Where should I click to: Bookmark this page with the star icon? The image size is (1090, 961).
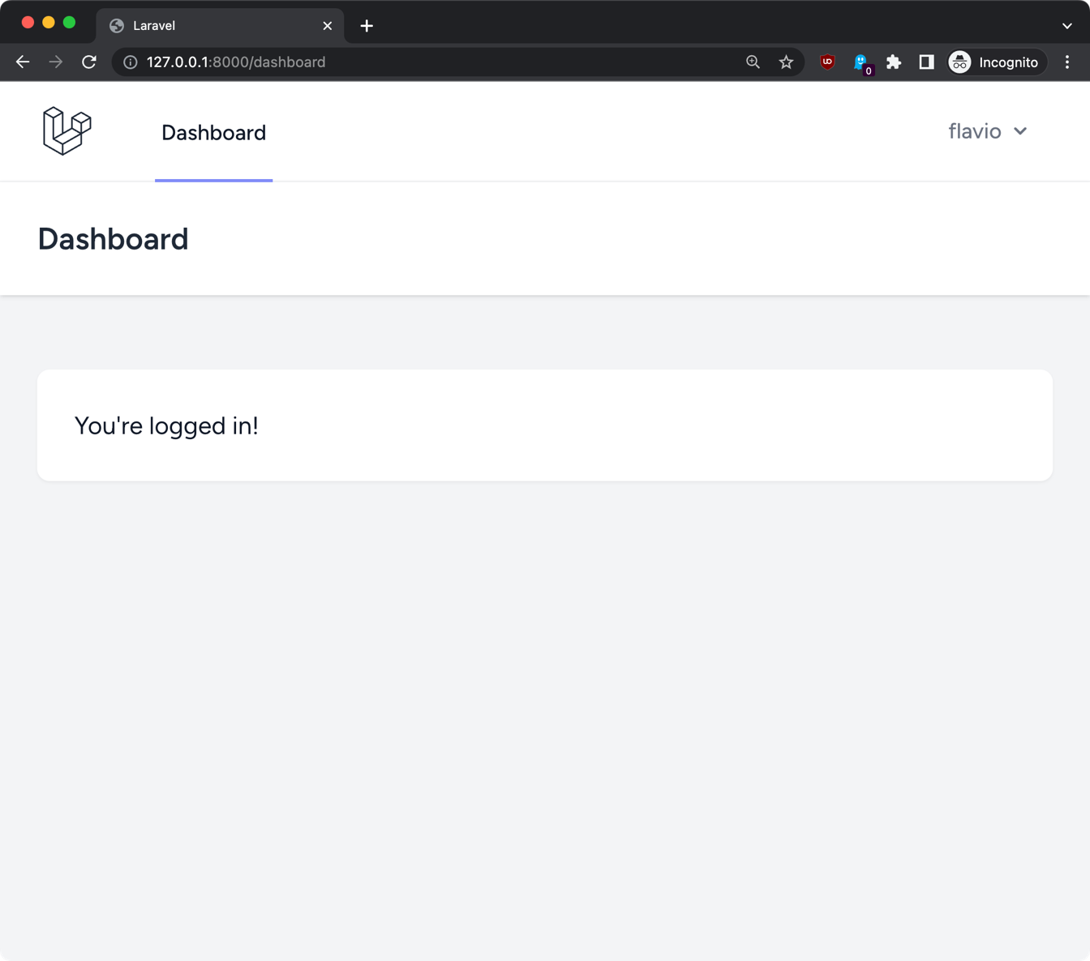click(786, 62)
